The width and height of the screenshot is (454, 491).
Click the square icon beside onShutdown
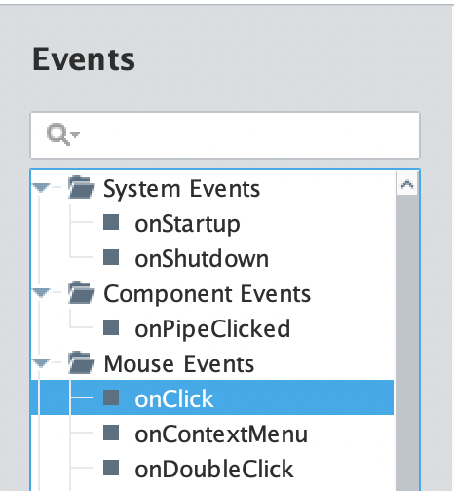tap(111, 257)
